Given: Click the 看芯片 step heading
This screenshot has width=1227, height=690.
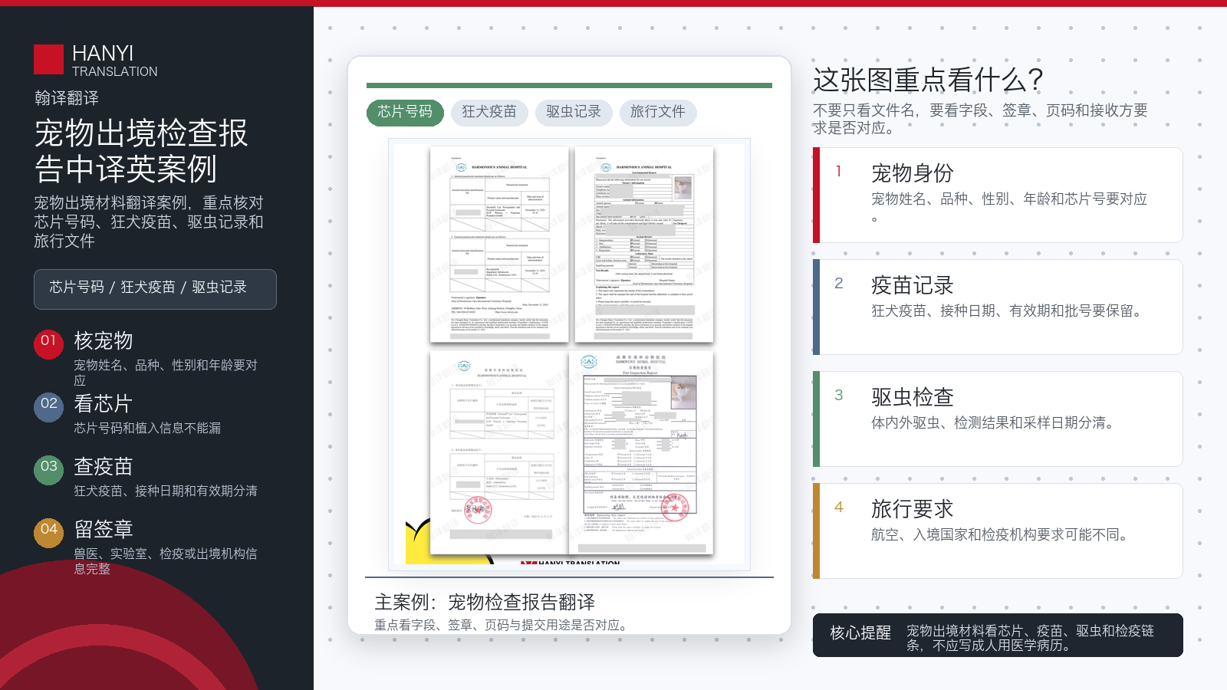Looking at the screenshot, I should pyautogui.click(x=104, y=403).
